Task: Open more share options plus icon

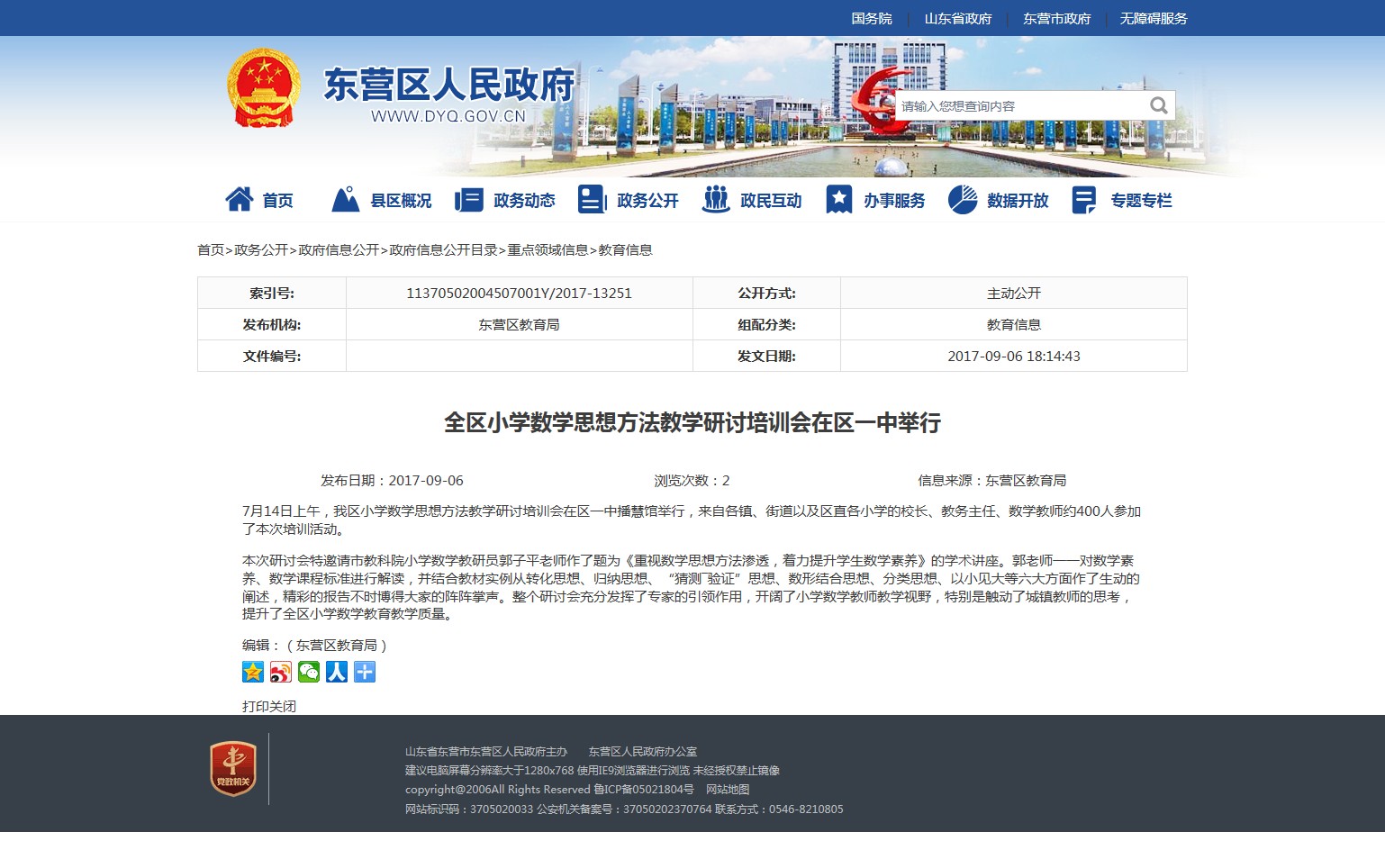Action: point(365,672)
